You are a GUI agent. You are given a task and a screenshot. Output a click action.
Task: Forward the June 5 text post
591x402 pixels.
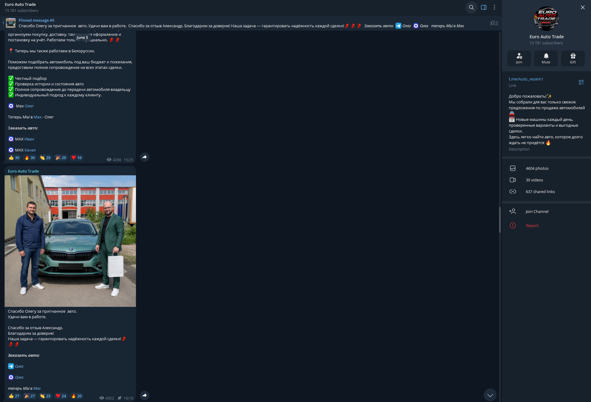coord(145,157)
